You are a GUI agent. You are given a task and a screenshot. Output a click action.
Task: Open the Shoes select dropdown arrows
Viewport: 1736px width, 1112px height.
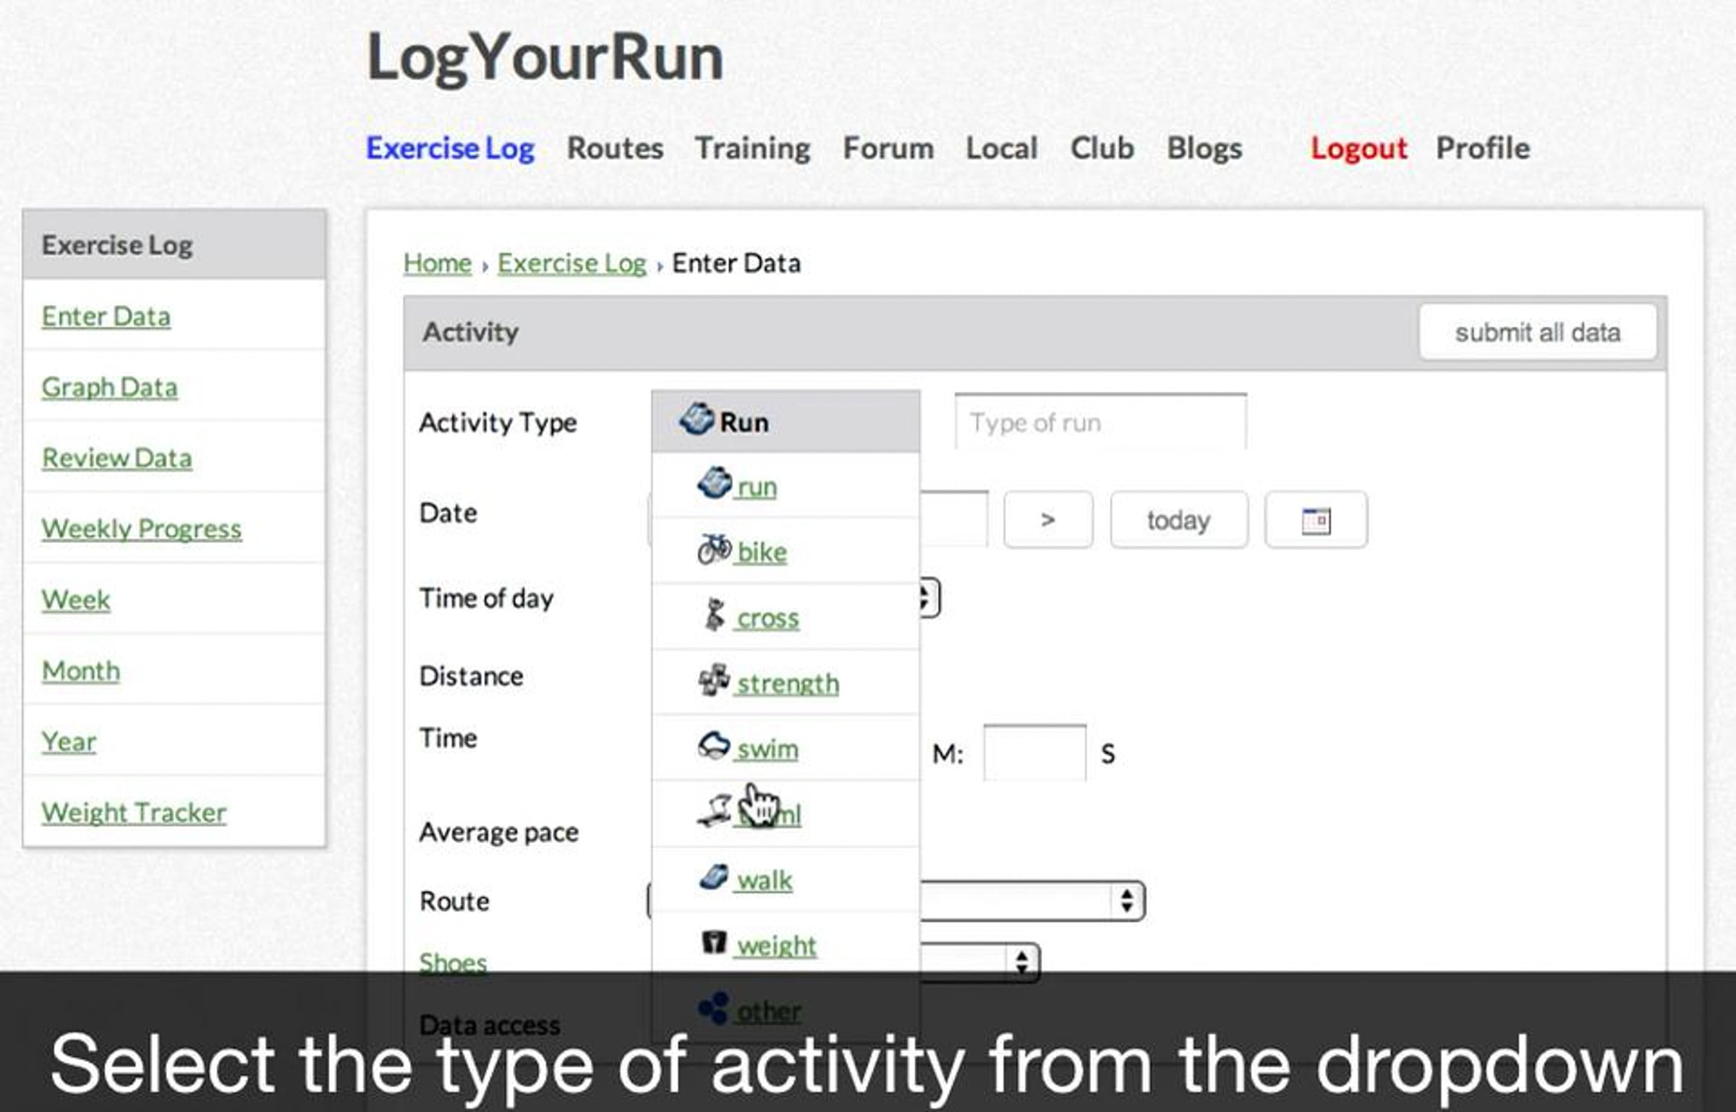coord(1021,962)
